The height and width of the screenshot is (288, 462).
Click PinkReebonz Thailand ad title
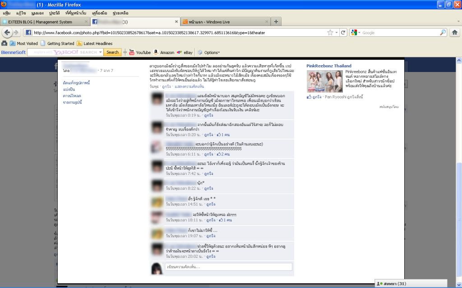(x=329, y=66)
